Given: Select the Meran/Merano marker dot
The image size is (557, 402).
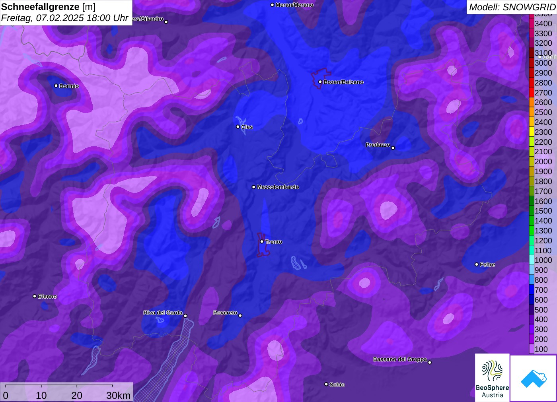Looking at the screenshot, I should pyautogui.click(x=272, y=5).
